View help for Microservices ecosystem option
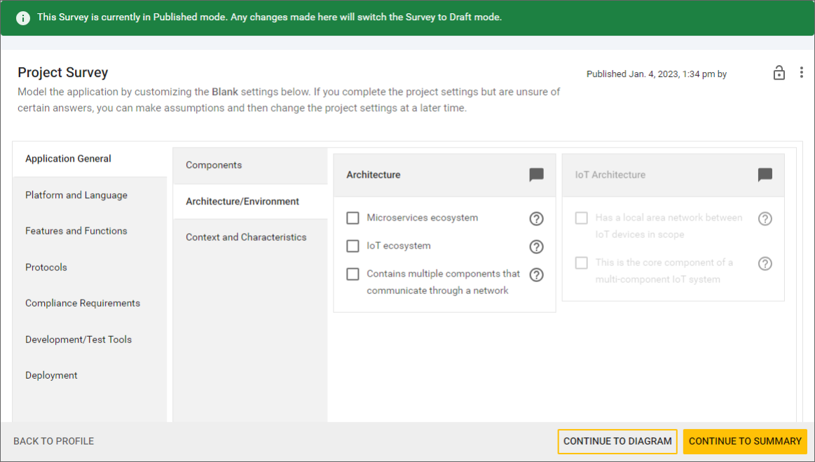815x462 pixels. point(536,218)
